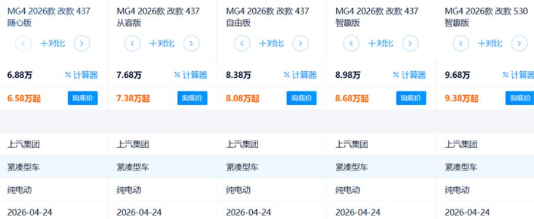The width and height of the screenshot is (534, 219).
Task: Open 计算器 for the 6.88万 model
Action: [82, 75]
